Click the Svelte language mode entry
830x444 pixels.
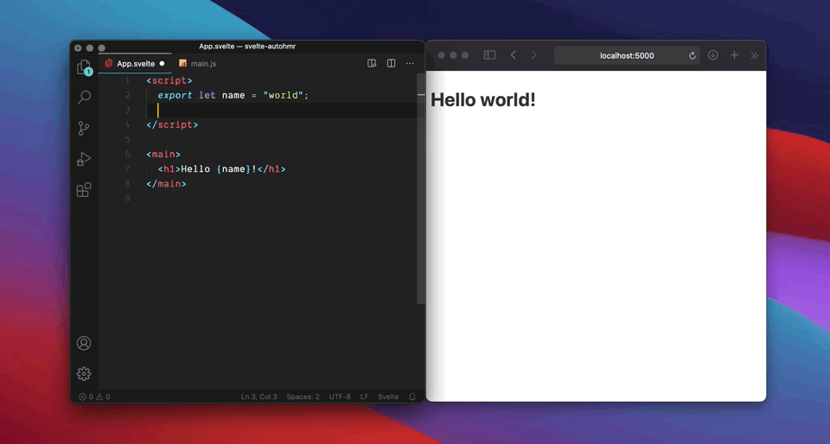tap(388, 396)
